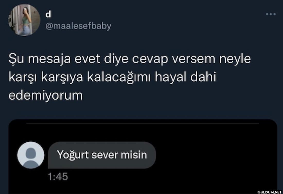283x194 pixels.
Task: Click the words "hayal dahi" in the tweet
Action: click(x=185, y=77)
